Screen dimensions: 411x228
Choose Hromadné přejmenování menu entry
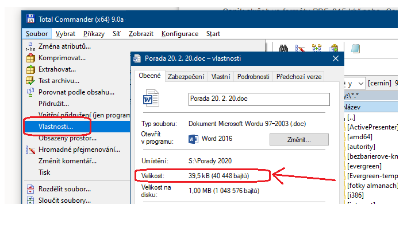[x=79, y=150]
